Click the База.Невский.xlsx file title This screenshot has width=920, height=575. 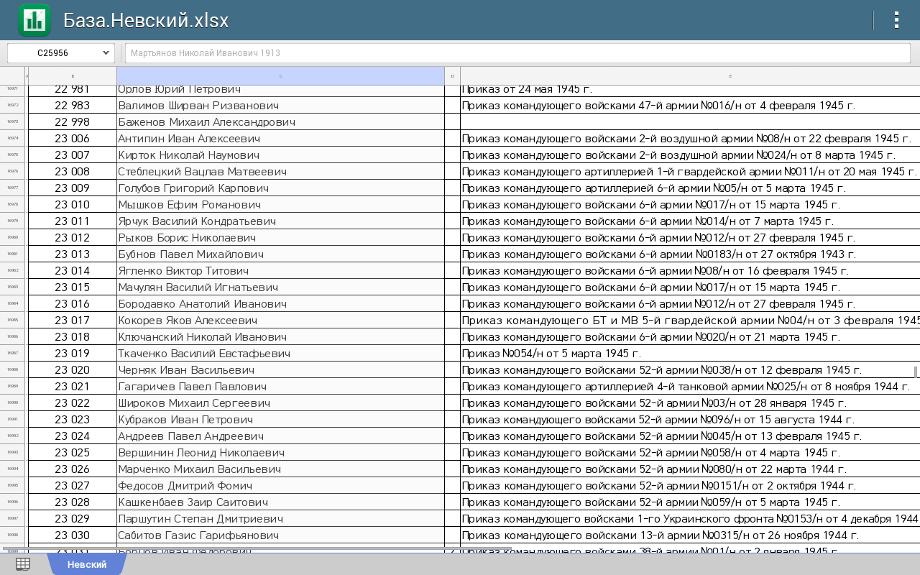click(146, 20)
